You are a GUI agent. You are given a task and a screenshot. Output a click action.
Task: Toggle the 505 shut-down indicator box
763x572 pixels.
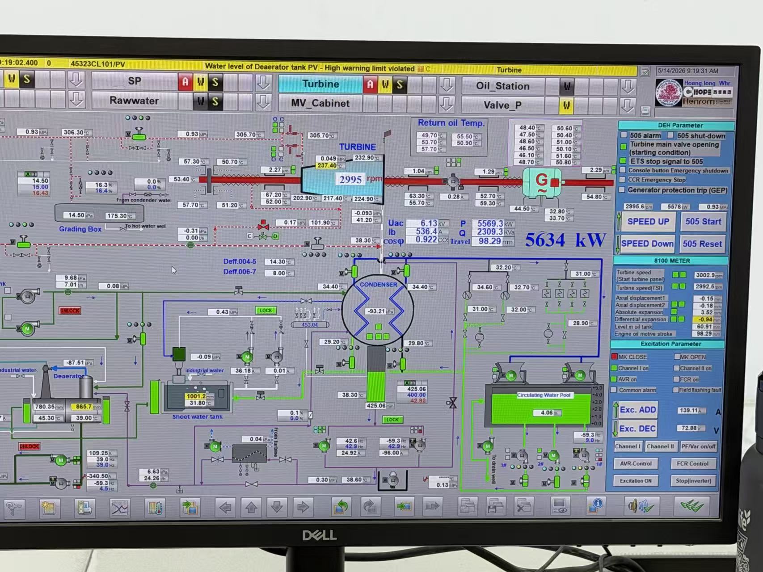click(670, 135)
